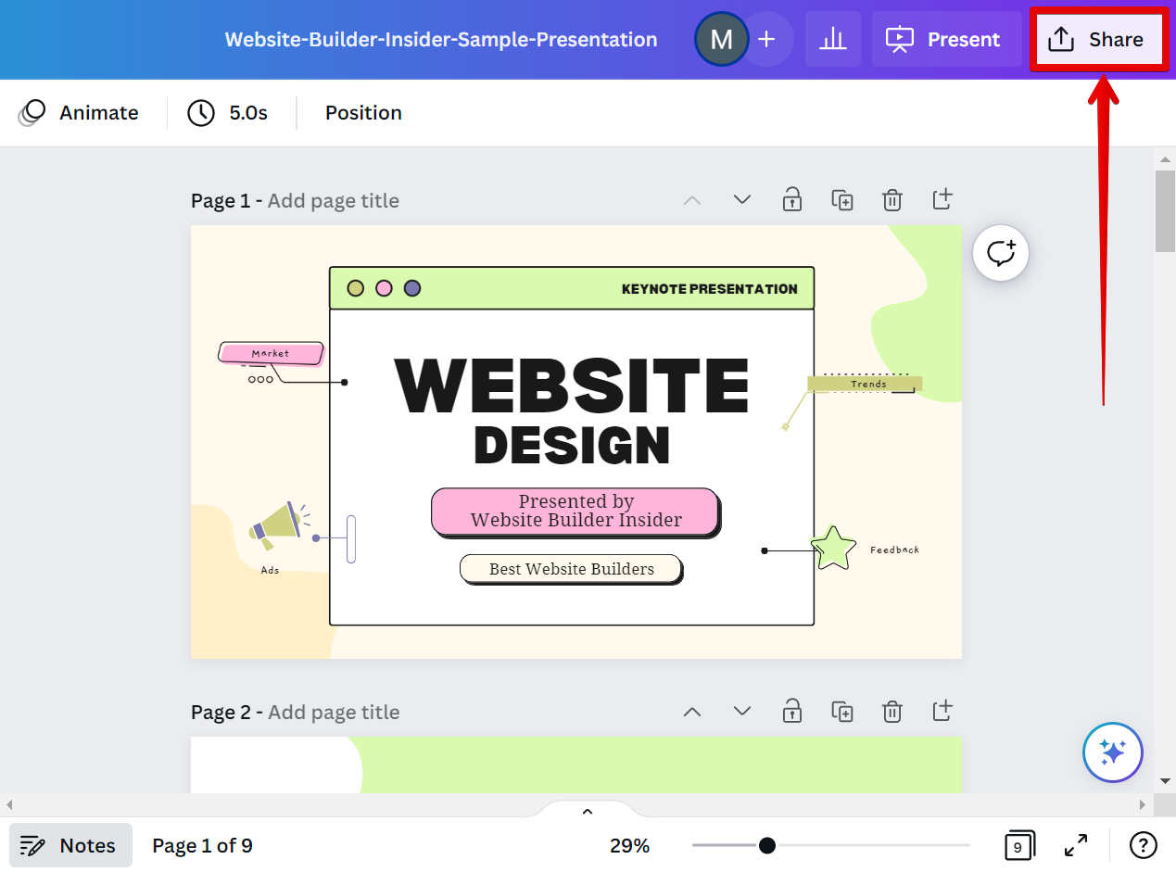The height and width of the screenshot is (872, 1176).
Task: Move Page 2 up with chevron
Action: 691,712
